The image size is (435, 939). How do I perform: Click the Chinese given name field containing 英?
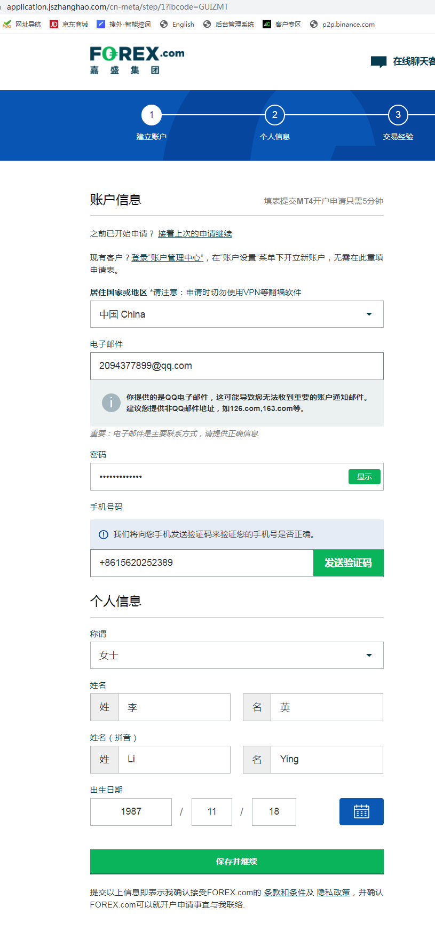point(327,707)
